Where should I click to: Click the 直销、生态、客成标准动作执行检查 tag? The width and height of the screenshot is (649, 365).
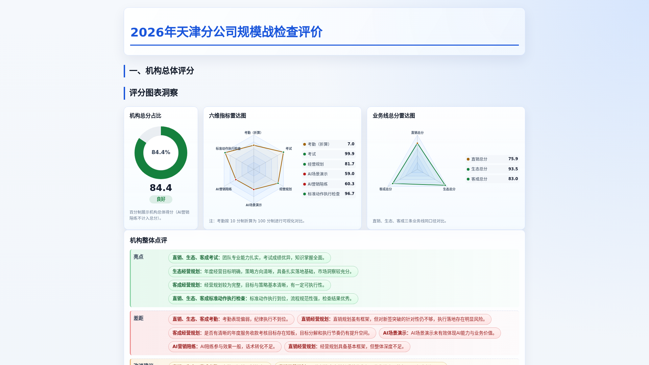(x=263, y=299)
